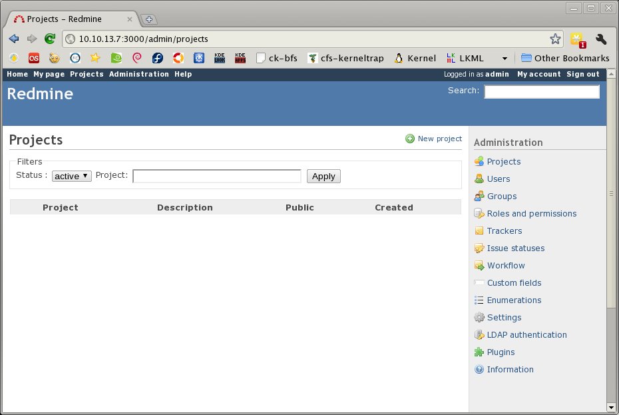The image size is (619, 415).
Task: Open the Last.fm bookmark icon
Action: tap(34, 59)
